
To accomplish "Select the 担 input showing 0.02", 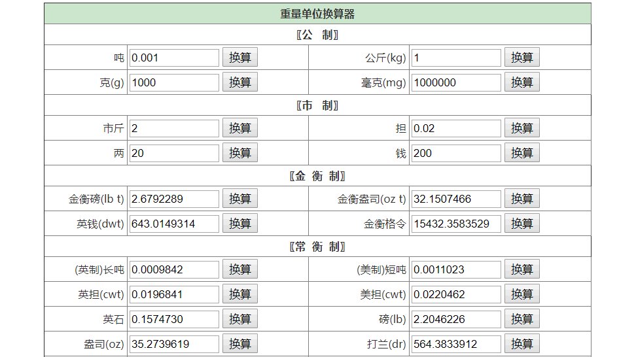I will [456, 128].
